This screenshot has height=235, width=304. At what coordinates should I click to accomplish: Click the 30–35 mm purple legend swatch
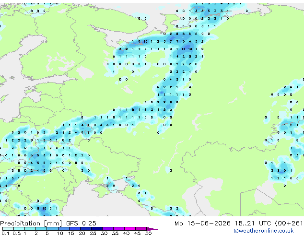(108, 229)
